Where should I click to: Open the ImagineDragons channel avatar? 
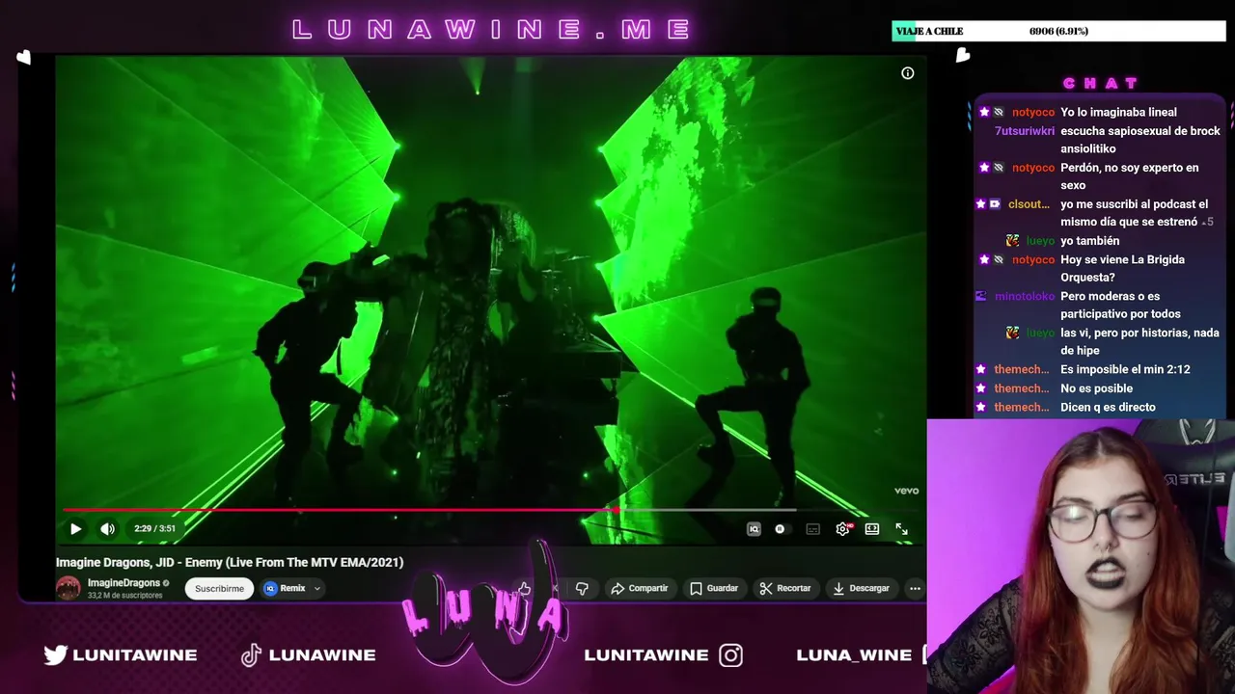[68, 588]
